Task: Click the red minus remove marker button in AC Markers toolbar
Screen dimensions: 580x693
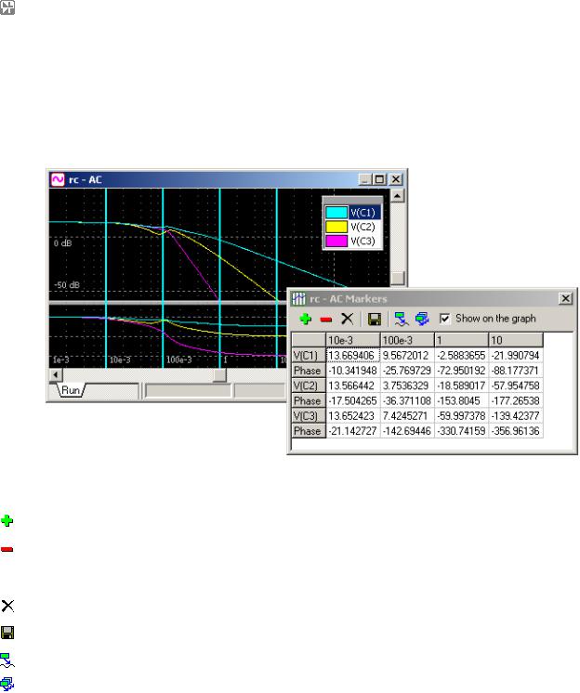Action: coord(326,320)
